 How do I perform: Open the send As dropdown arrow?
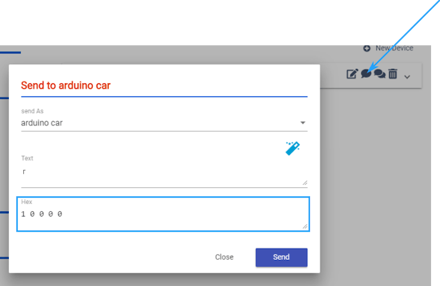click(303, 122)
